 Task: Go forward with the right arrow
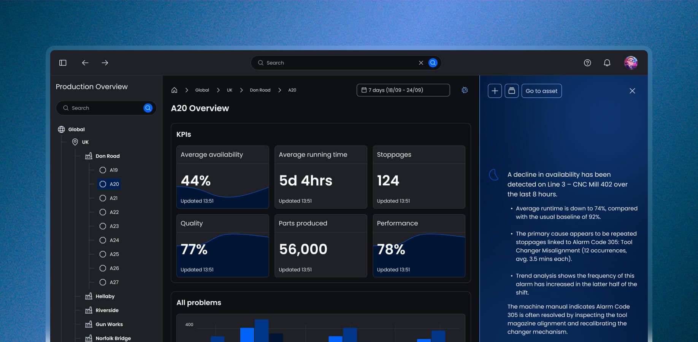pos(105,63)
